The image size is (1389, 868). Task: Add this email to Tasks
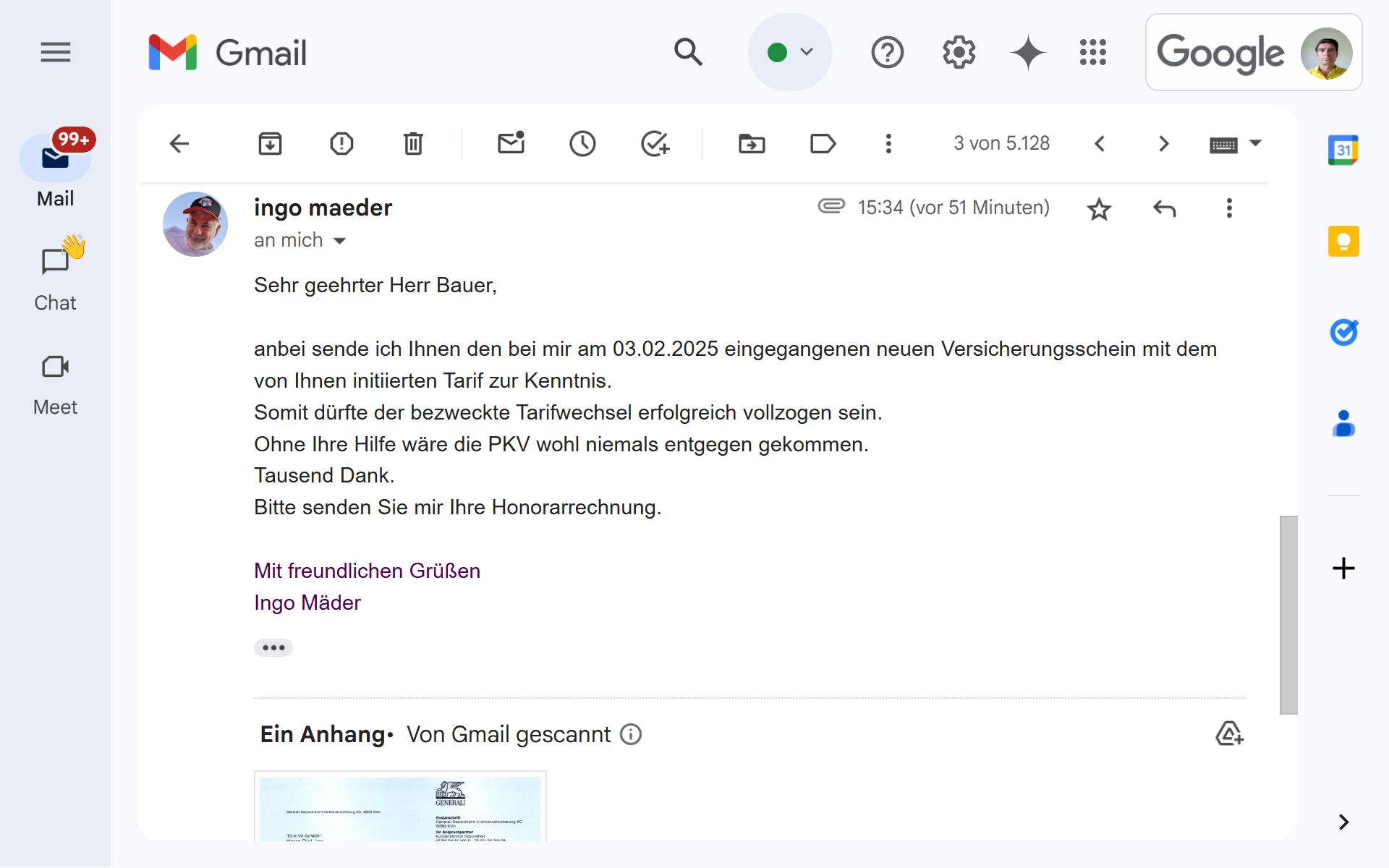(x=655, y=143)
